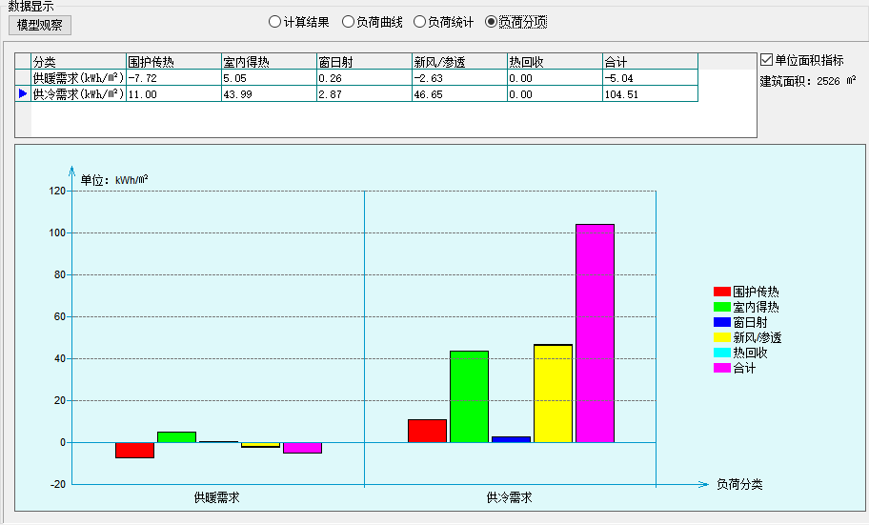Select the 负荷曲线 radio option

pos(348,22)
